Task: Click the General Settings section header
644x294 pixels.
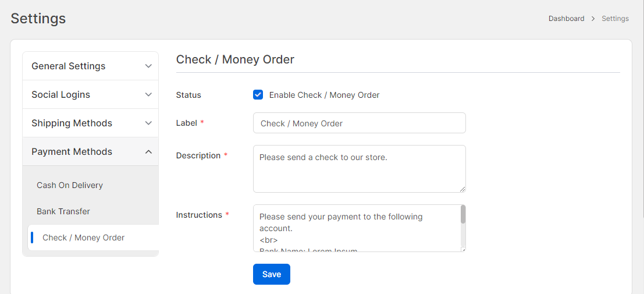Action: tap(69, 66)
